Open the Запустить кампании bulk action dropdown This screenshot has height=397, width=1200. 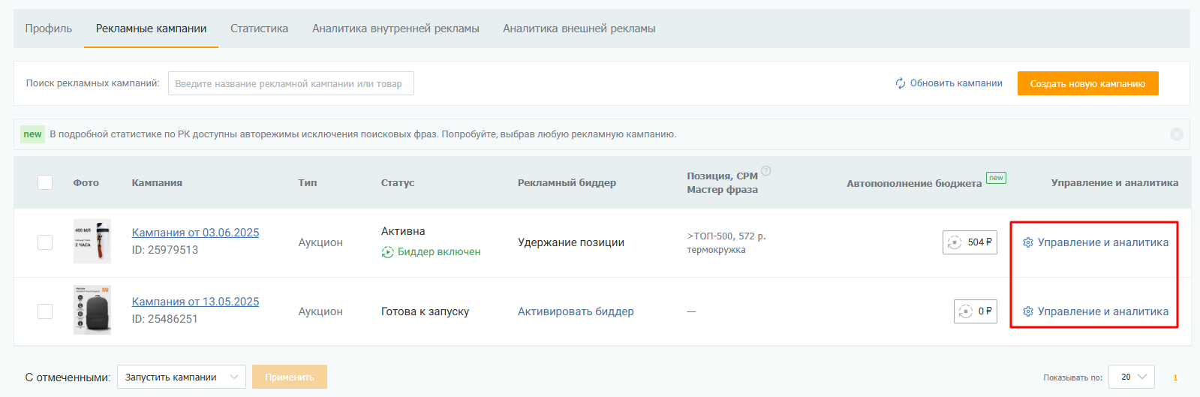(x=182, y=377)
